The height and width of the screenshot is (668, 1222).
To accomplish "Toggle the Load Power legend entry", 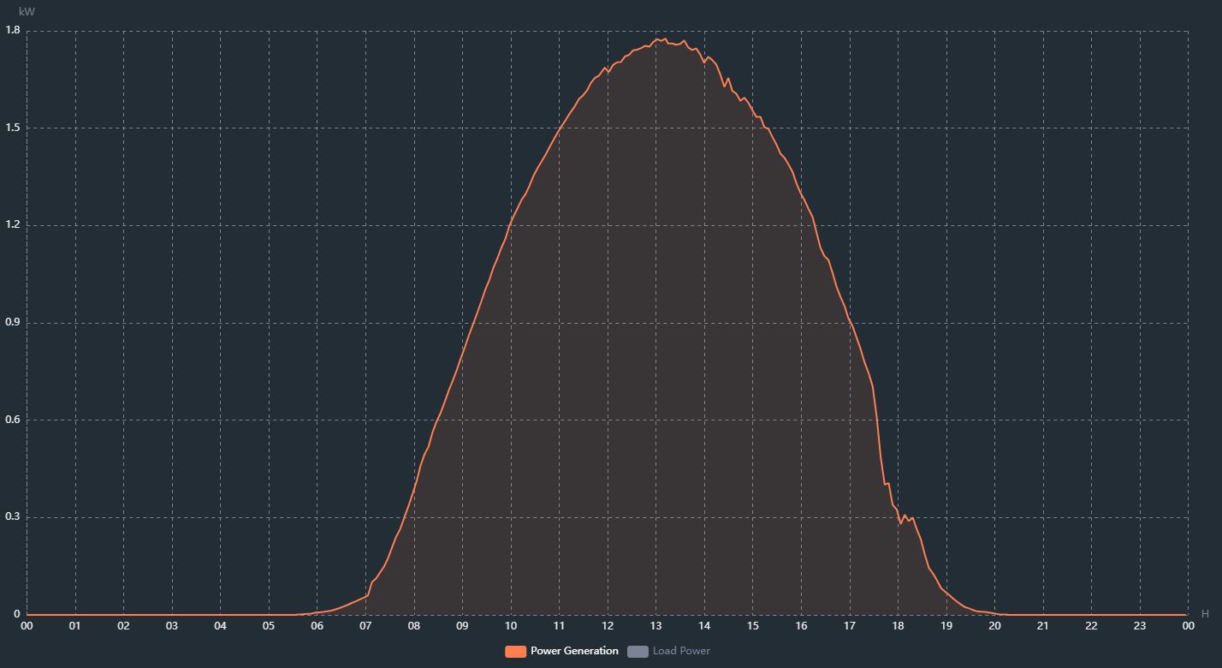I will (x=669, y=651).
